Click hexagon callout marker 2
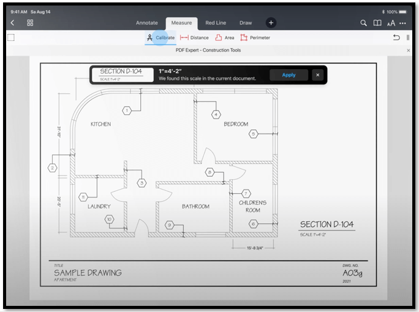 pos(53,168)
